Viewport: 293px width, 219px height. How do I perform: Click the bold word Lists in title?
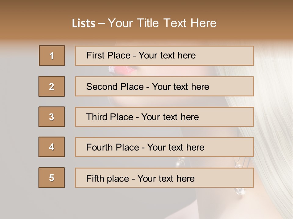click(84, 23)
